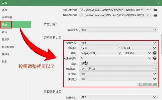162x100 pixels.
Task: Expand the AAC audio encoding dropdown
Action: tap(118, 68)
